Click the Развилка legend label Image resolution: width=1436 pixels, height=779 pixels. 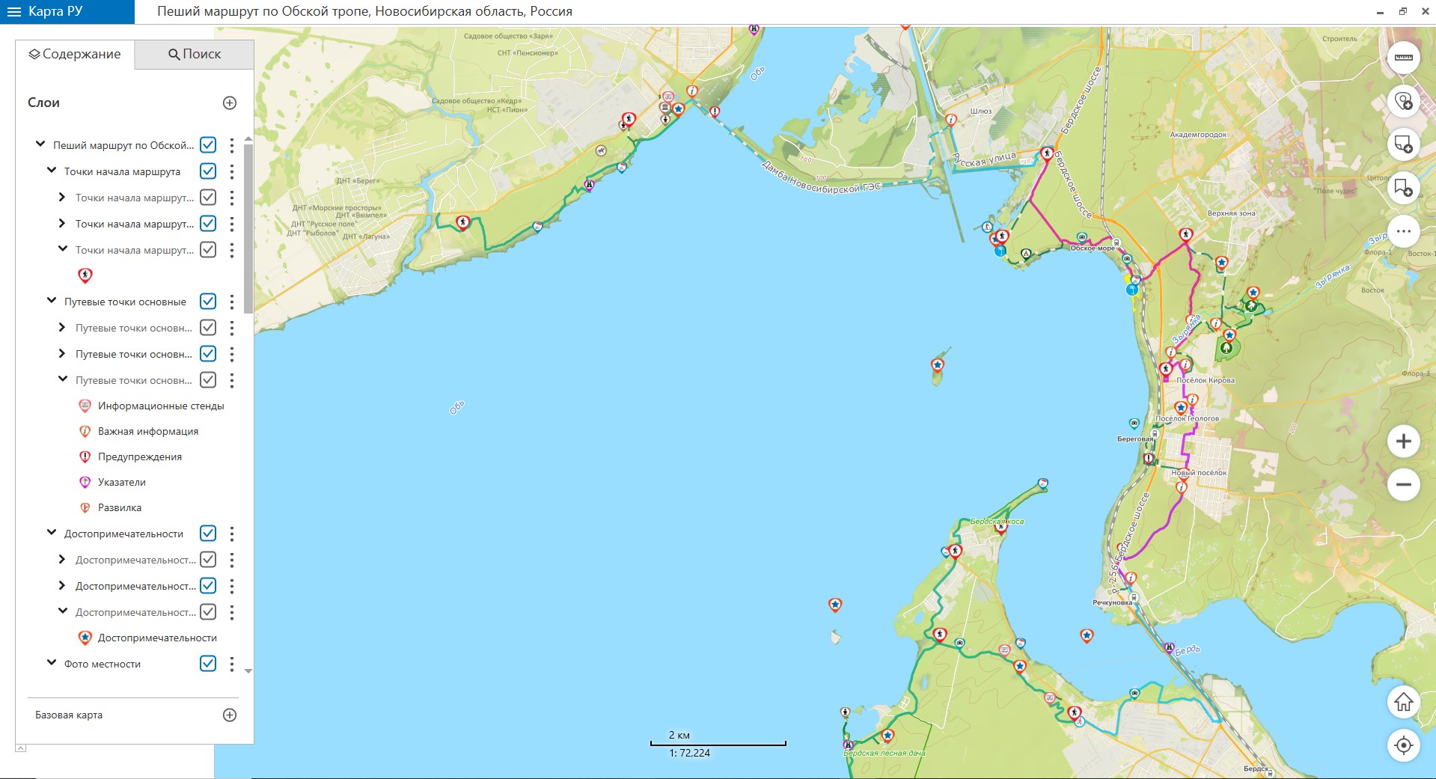120,507
